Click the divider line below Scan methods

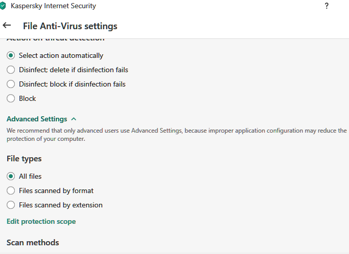[174, 252]
